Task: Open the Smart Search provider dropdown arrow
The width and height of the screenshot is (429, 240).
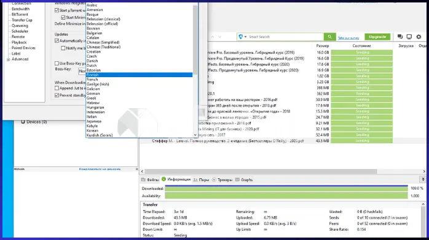Action: 245,37
